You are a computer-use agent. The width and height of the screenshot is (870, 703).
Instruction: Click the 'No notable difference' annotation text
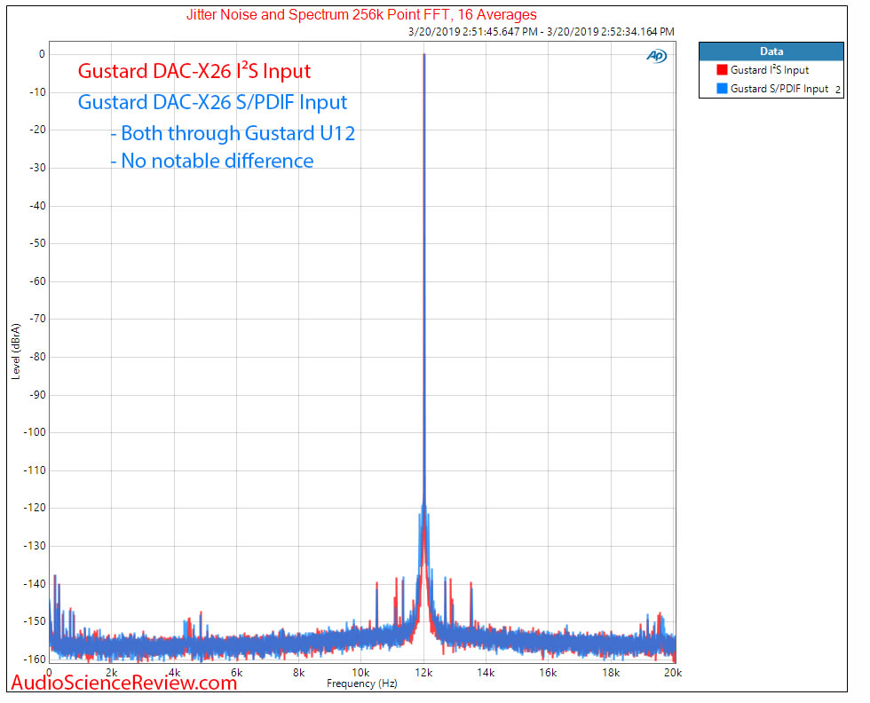click(x=211, y=161)
